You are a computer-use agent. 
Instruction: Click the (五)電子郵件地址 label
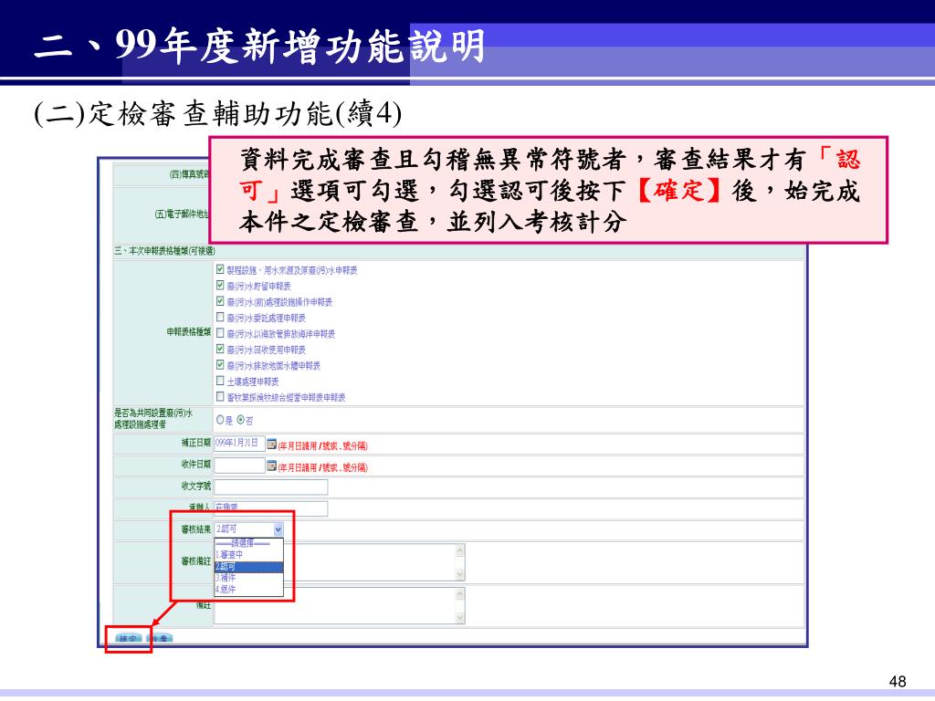click(182, 214)
